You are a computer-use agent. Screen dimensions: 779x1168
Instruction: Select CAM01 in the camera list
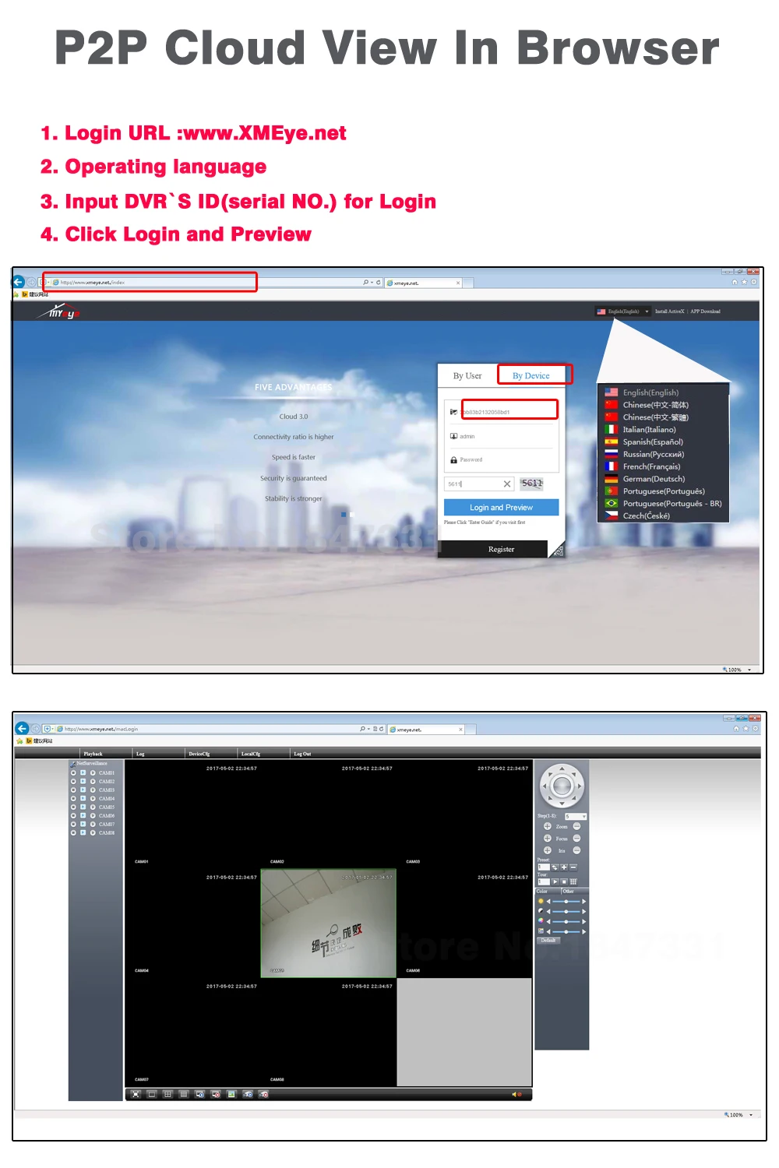click(107, 773)
